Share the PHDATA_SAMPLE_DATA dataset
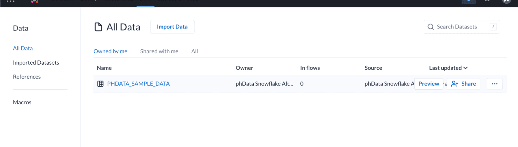This screenshot has height=147, width=518. (463, 84)
